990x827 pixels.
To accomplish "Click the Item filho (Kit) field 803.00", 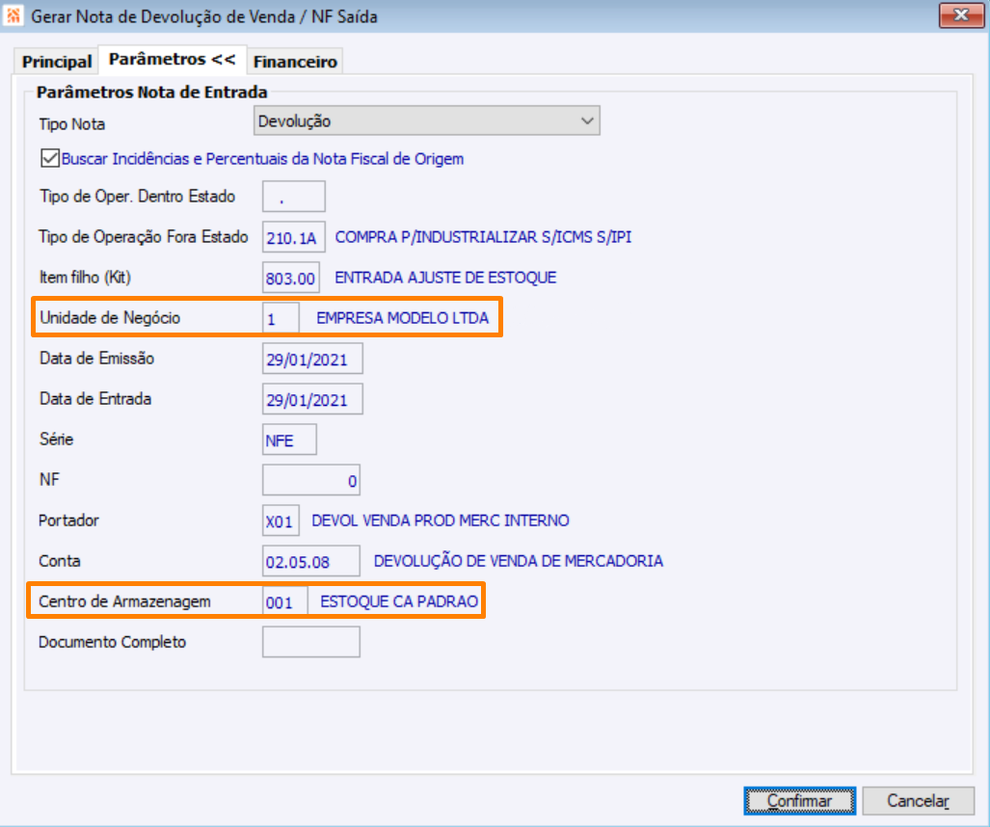I will point(291,278).
